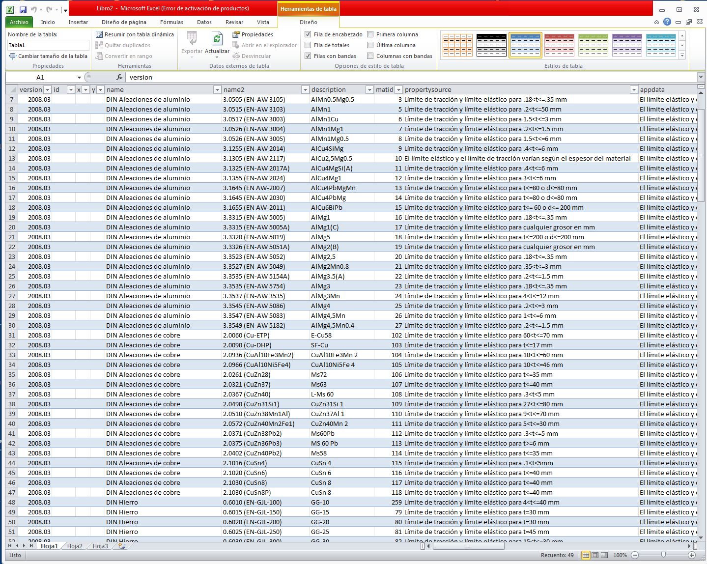Open the name2 column filter dropdown
Screen dimensions: 707x564
pyautogui.click(x=305, y=89)
